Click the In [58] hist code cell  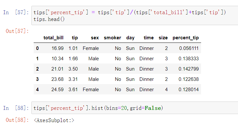135,108
